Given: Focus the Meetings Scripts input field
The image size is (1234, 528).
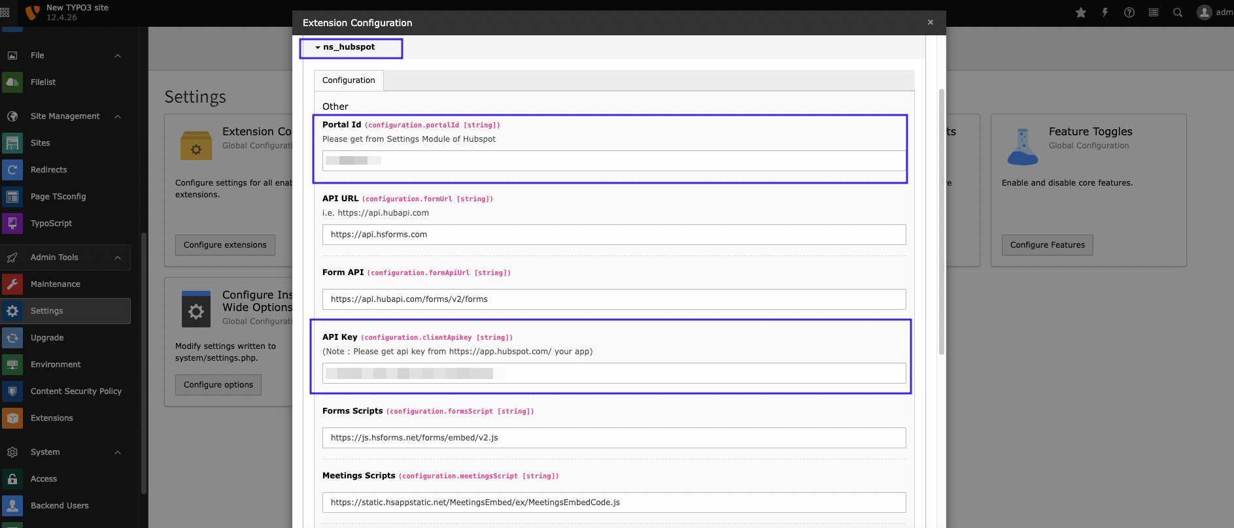Looking at the screenshot, I should [x=614, y=503].
